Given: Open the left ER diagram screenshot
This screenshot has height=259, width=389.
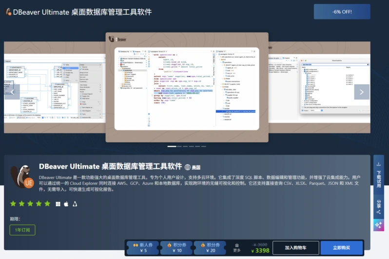Looking at the screenshot, I should [x=55, y=87].
